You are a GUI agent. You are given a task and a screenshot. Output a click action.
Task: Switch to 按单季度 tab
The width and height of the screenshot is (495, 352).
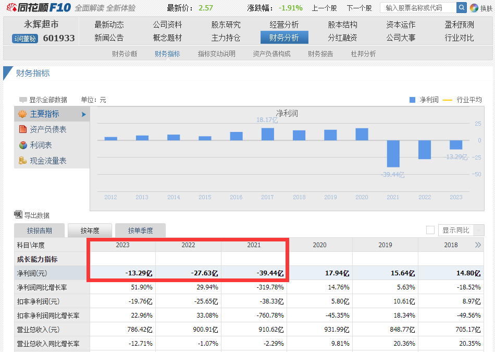141,230
